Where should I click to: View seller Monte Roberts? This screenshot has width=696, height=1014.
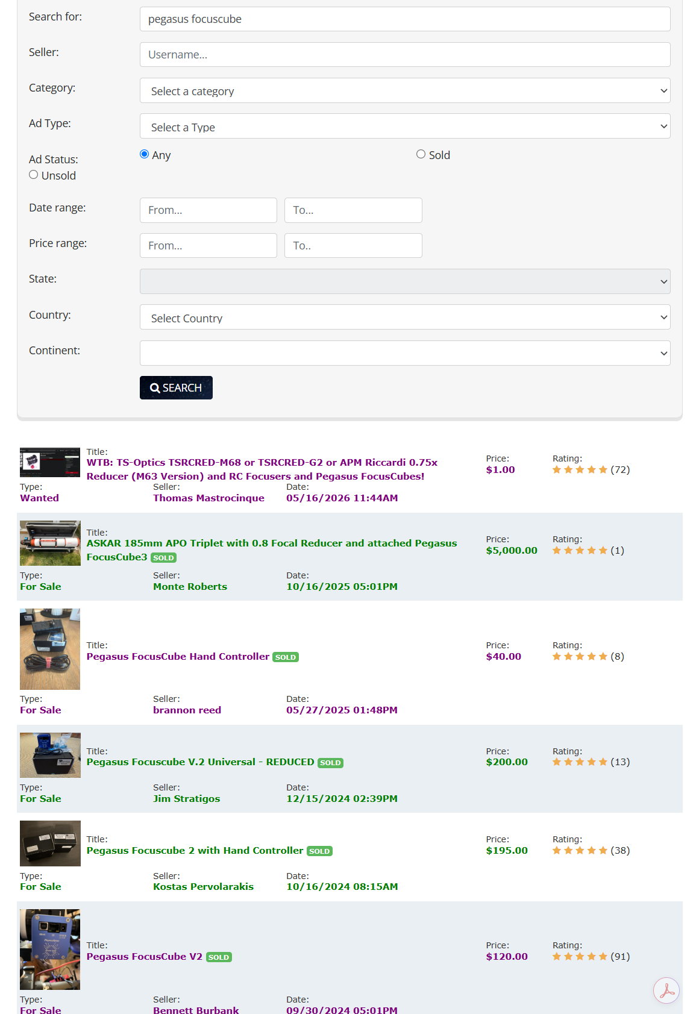pyautogui.click(x=190, y=586)
